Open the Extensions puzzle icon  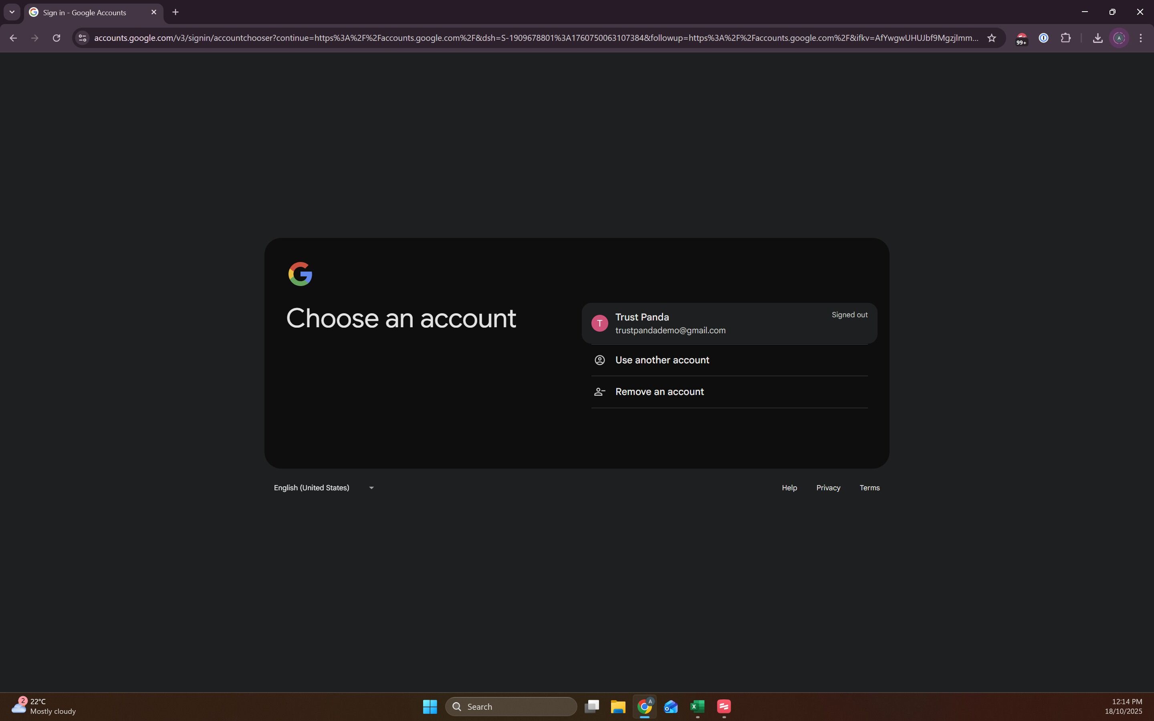(x=1066, y=38)
